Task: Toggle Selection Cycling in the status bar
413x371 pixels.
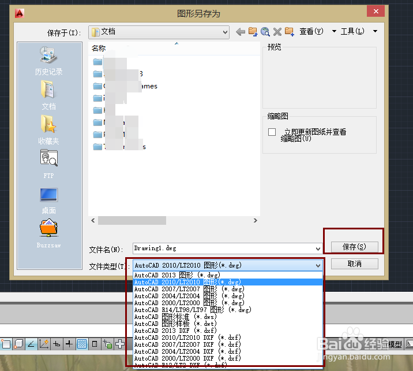Action: [x=107, y=344]
